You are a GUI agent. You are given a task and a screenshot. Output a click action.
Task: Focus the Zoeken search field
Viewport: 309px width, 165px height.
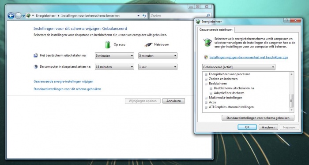click(x=178, y=16)
